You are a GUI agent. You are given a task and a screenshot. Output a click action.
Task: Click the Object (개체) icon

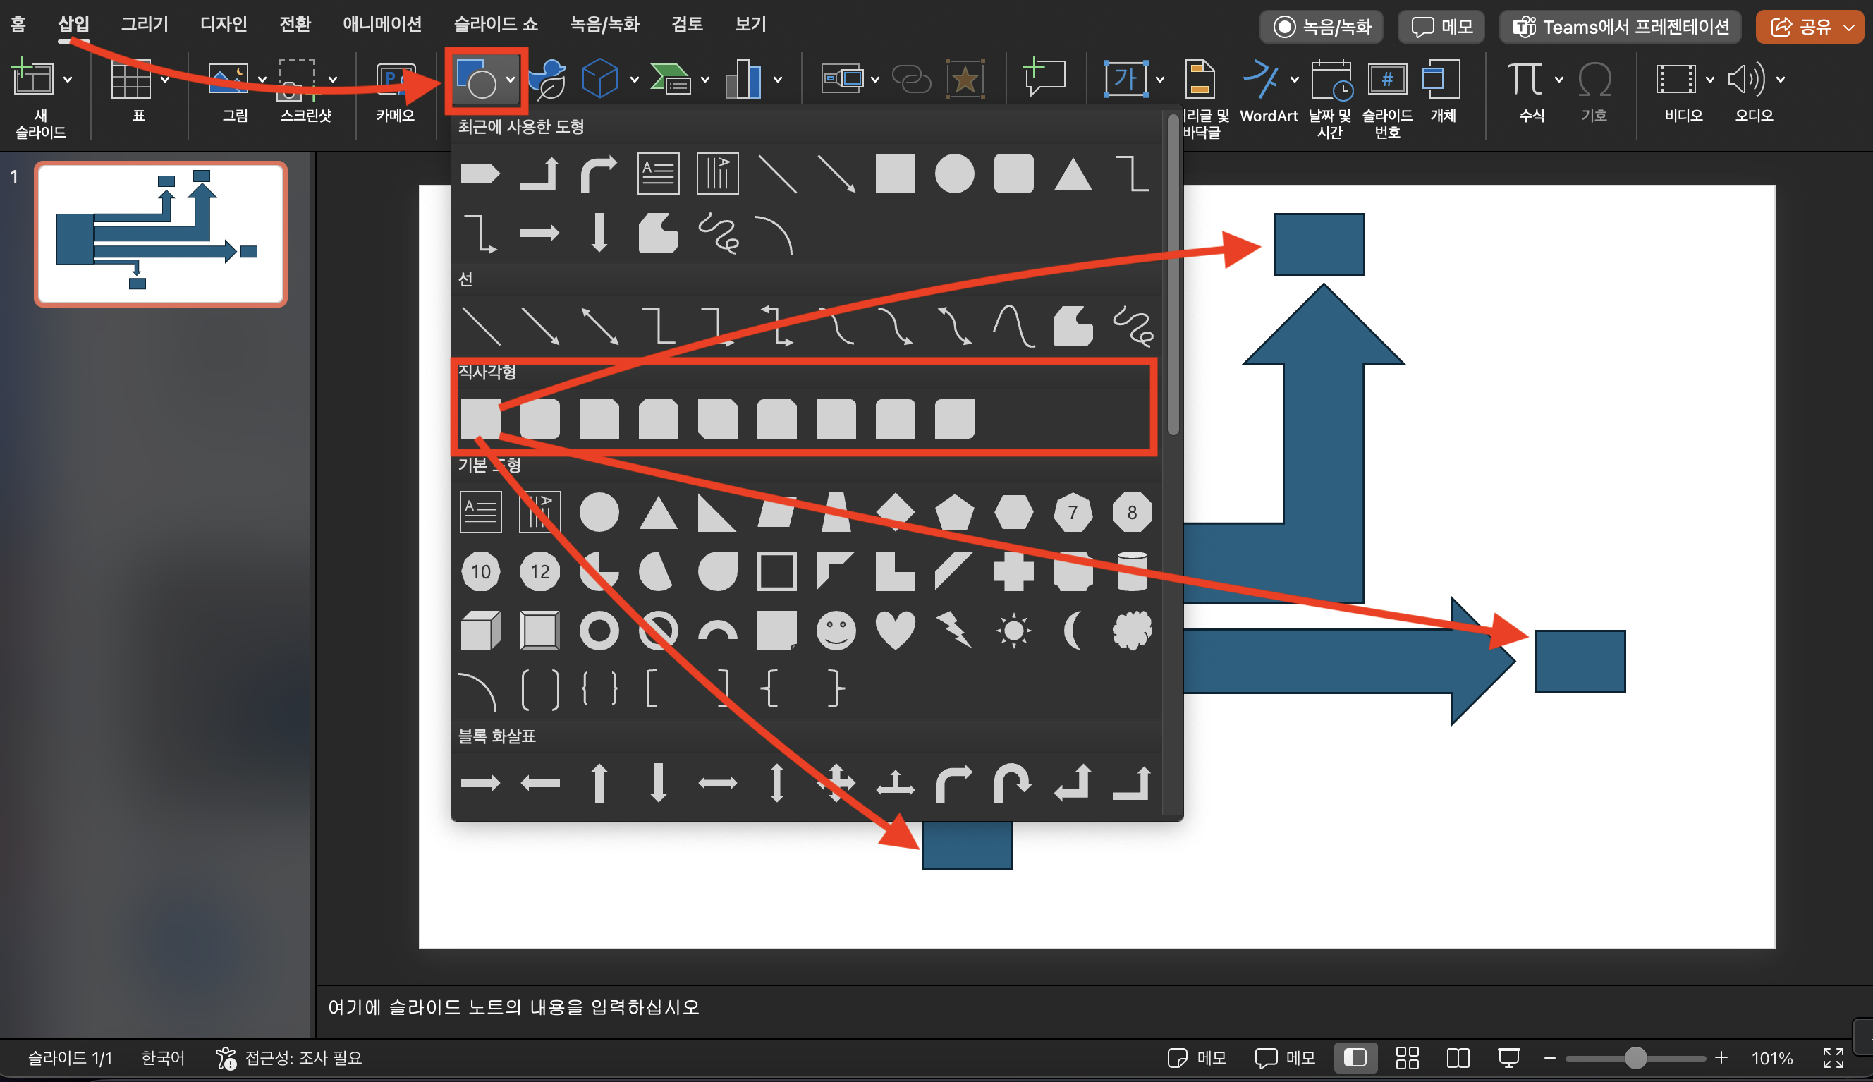click(x=1441, y=79)
